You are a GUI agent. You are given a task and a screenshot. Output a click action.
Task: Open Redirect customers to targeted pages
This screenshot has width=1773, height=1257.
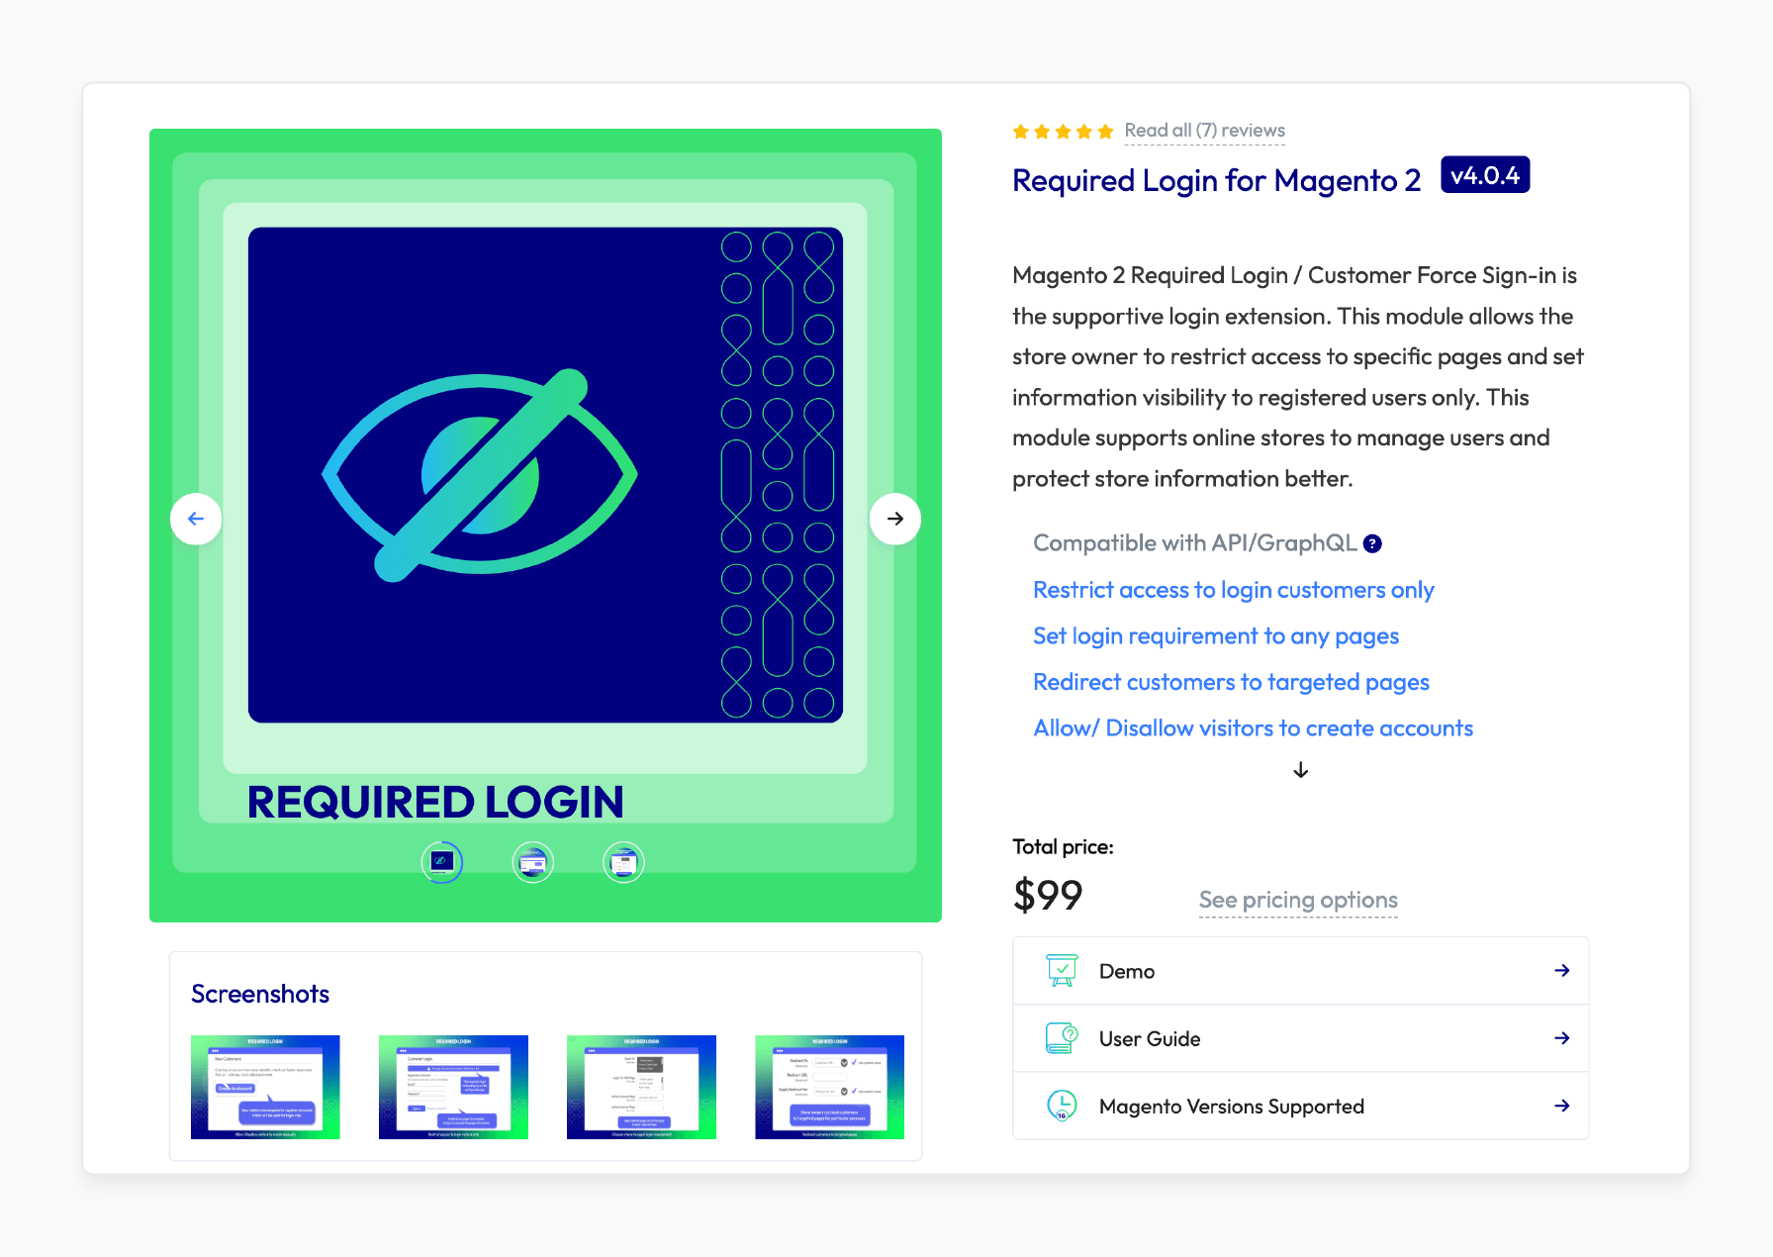1231,682
